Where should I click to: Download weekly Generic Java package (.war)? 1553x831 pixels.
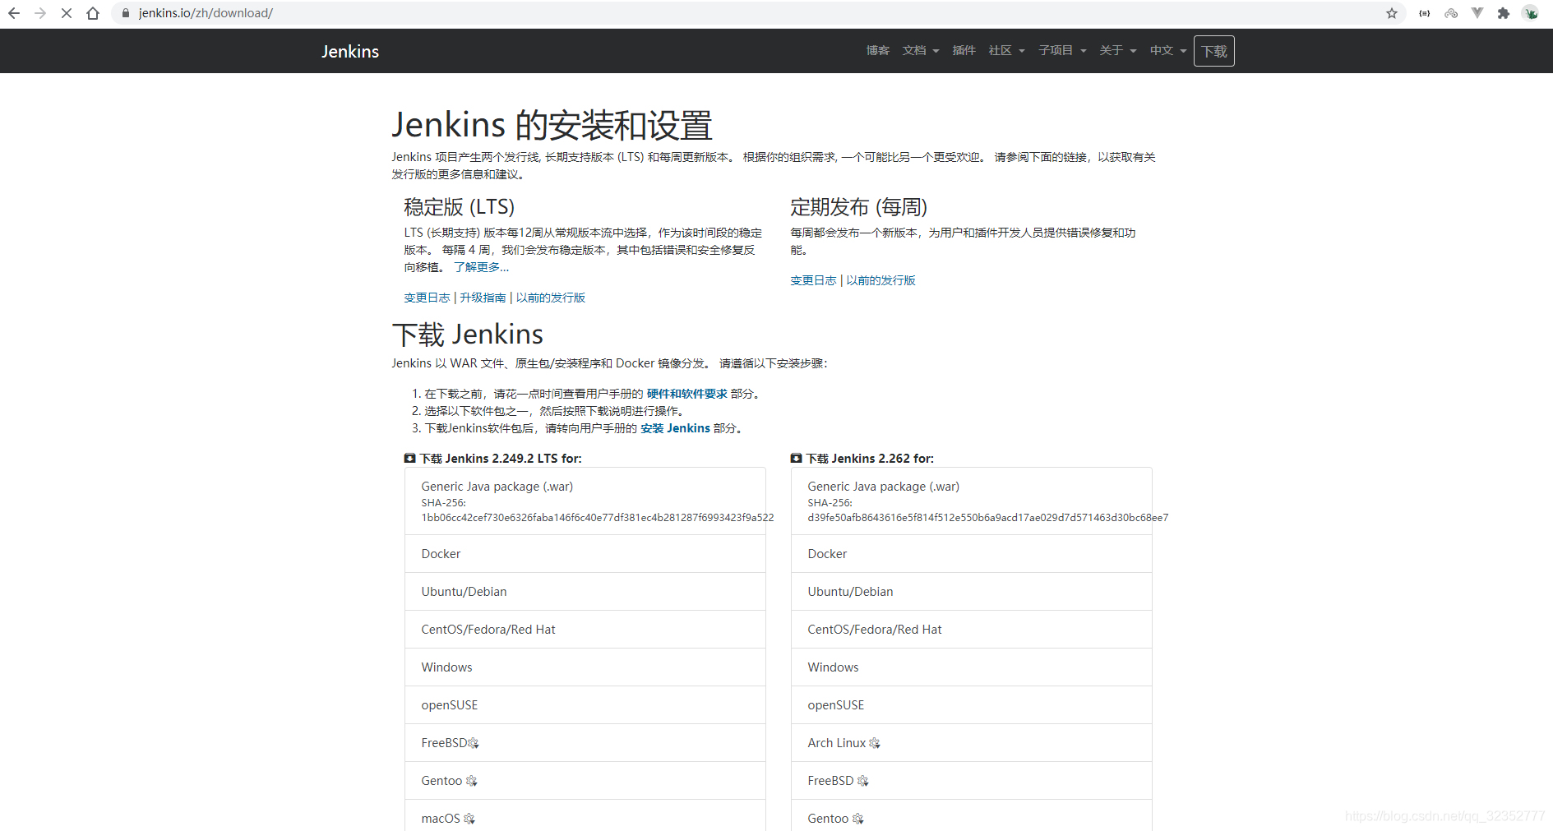pyautogui.click(x=972, y=501)
